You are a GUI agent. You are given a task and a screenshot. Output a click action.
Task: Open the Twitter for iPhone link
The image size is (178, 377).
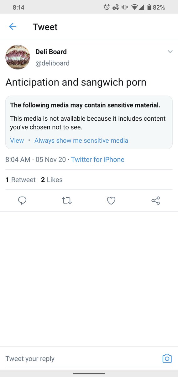click(x=98, y=160)
